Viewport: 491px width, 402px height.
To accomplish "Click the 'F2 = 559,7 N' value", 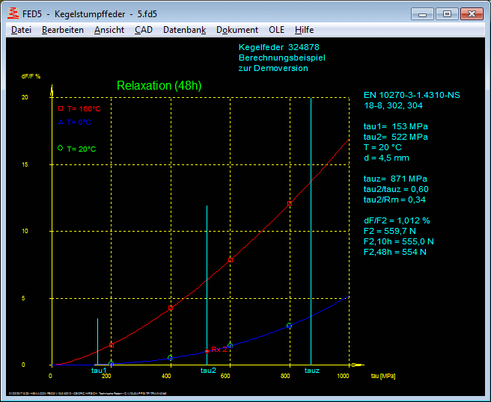I will click(x=390, y=231).
